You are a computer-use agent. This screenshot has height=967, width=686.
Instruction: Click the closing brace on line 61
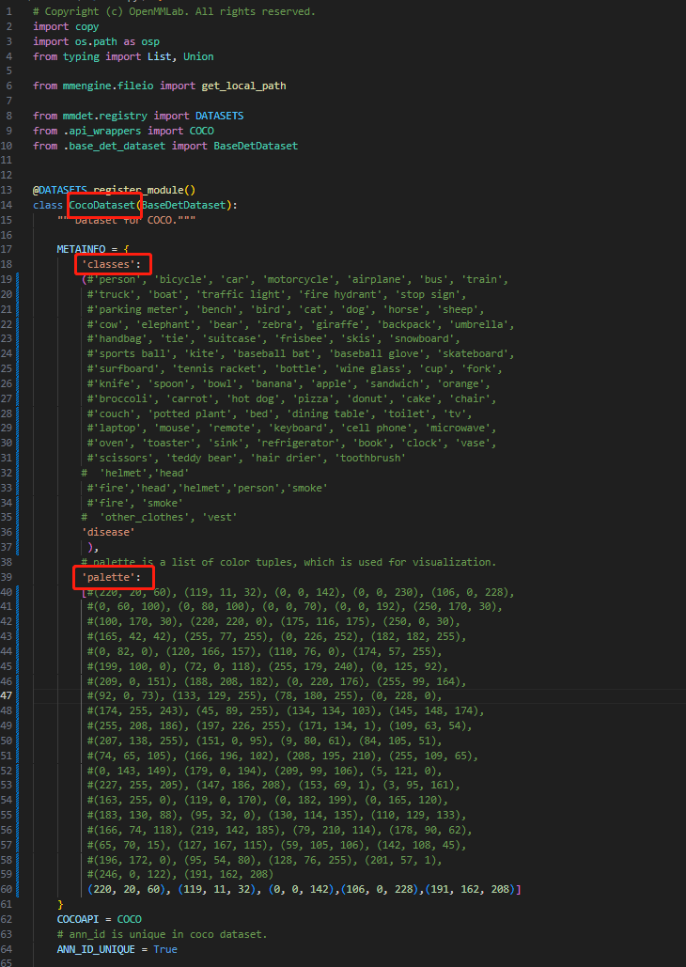[60, 904]
